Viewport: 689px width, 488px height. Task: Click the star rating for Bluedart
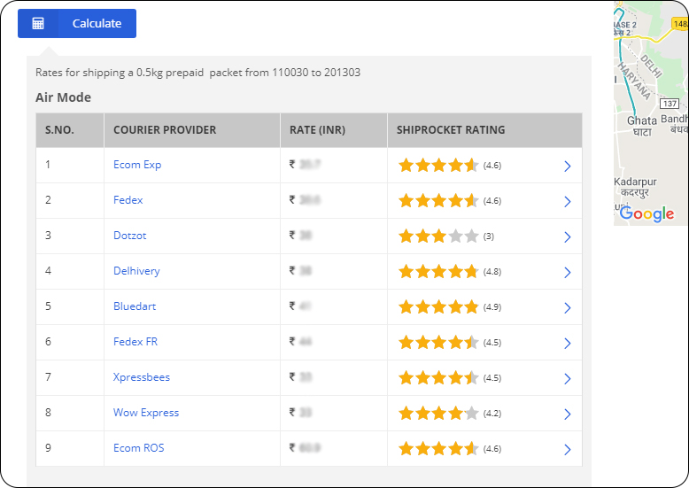(438, 306)
